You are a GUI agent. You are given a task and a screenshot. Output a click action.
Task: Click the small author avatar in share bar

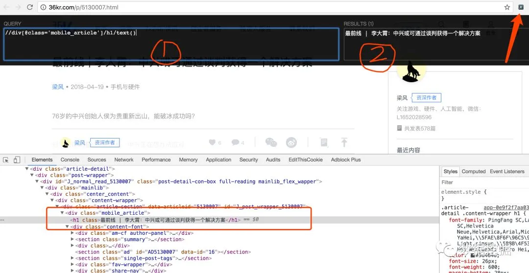click(66, 143)
